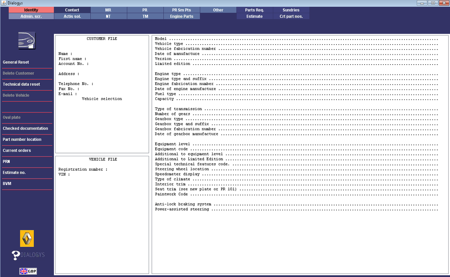The width and height of the screenshot is (450, 277).
Task: Switch to the NT tab
Action: click(108, 16)
